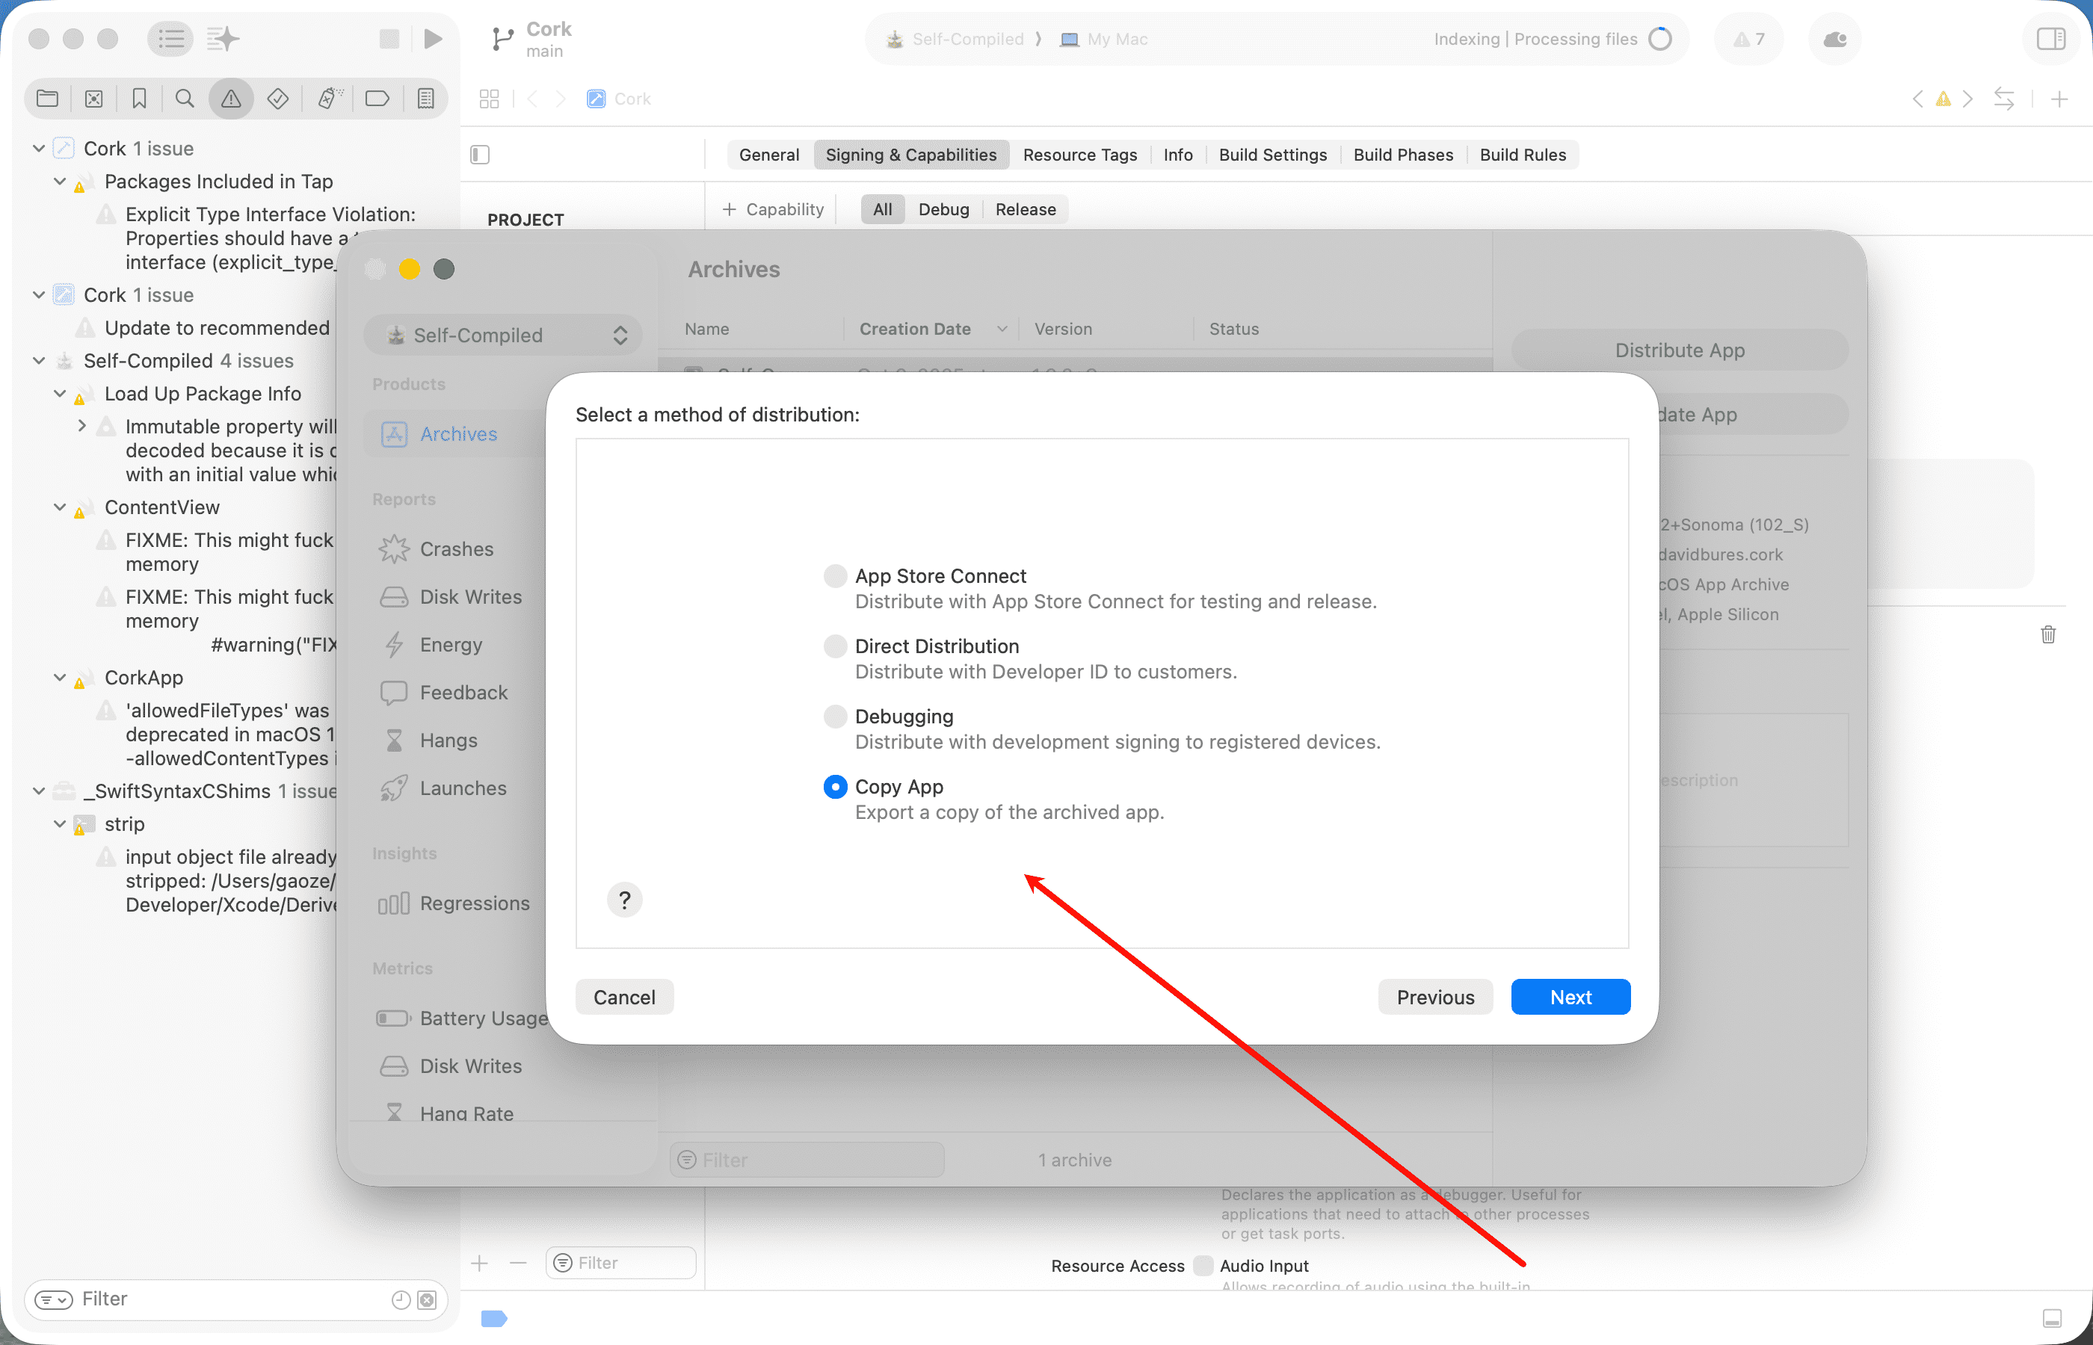Switch to the Build Settings tab
Screen dimensions: 2093x1345
pyautogui.click(x=1272, y=155)
